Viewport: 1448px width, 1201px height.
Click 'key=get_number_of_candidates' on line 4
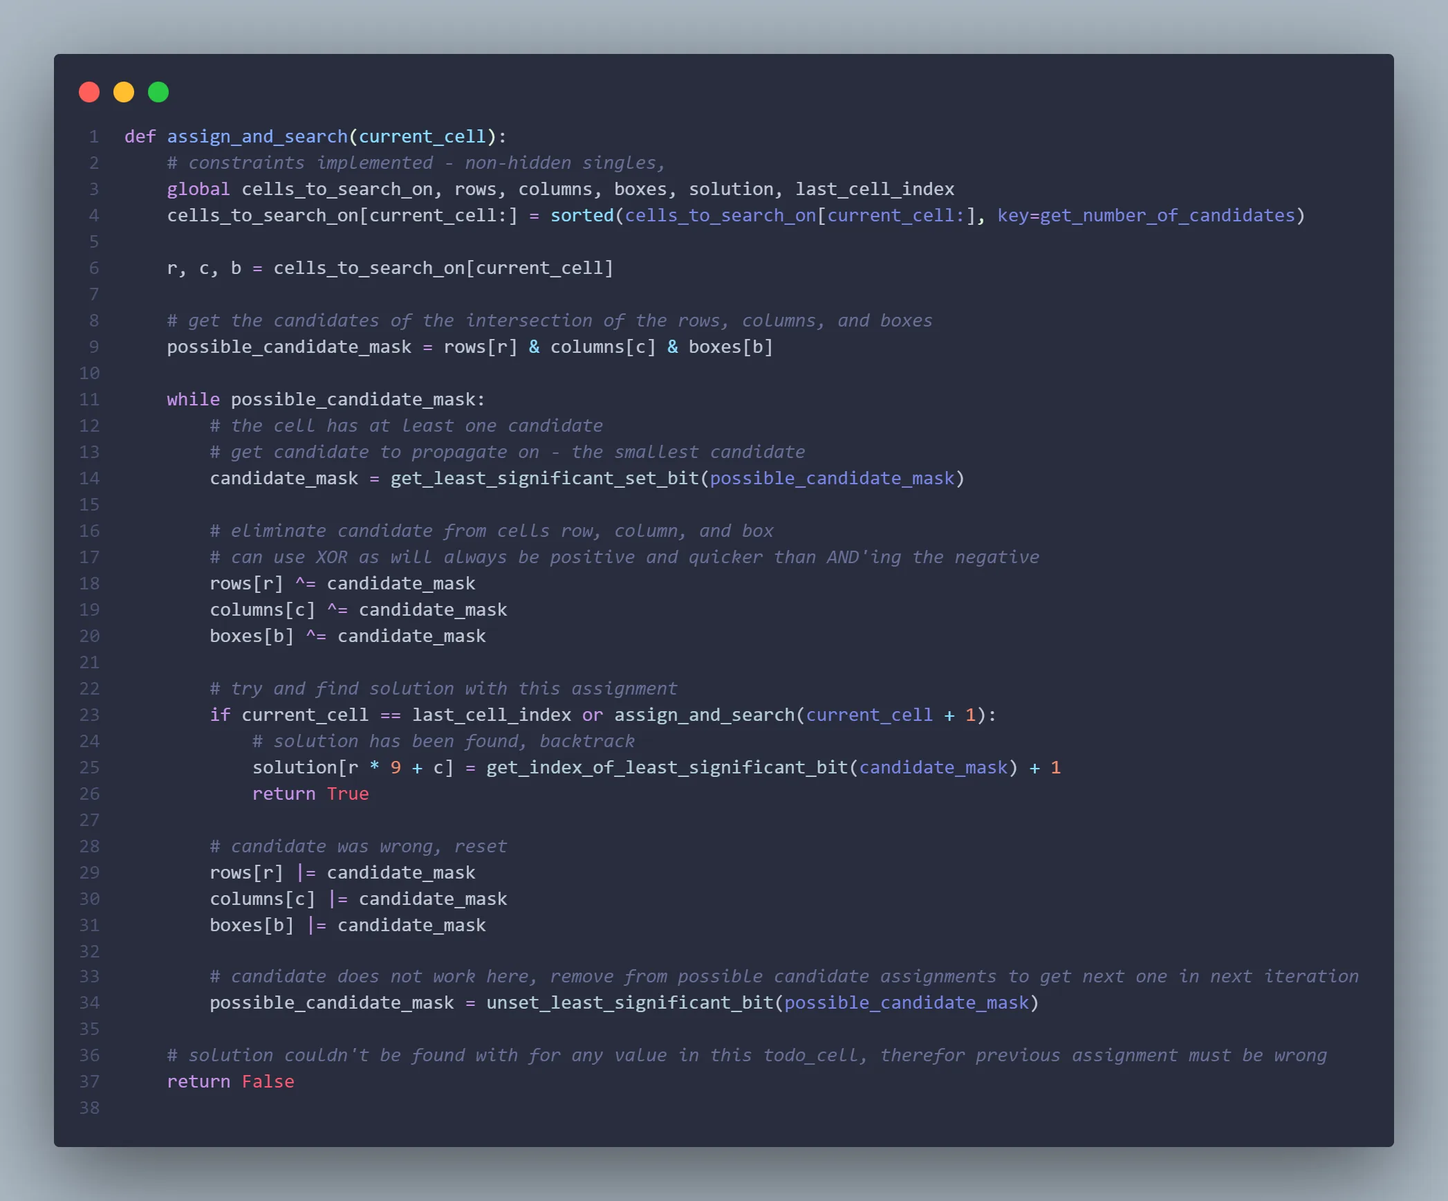coord(1146,215)
